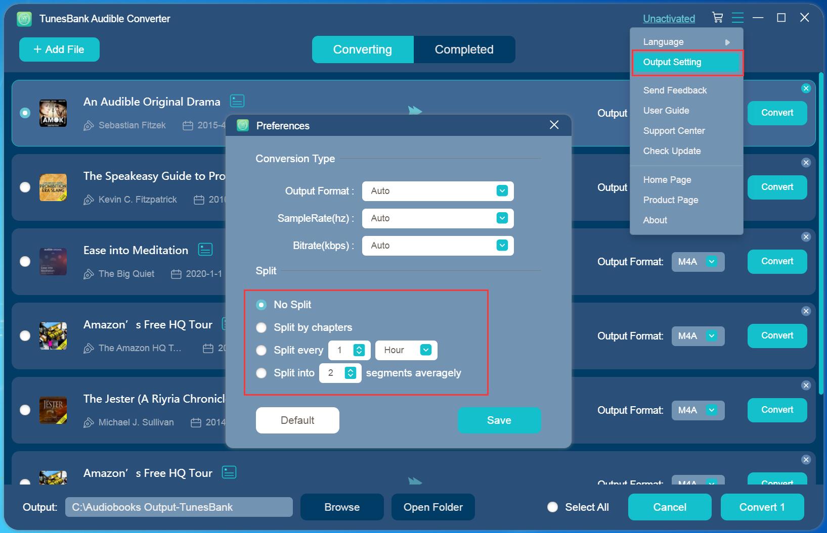Open M4A format dropdown for Ease into Meditation
Image resolution: width=827 pixels, height=533 pixels.
698,262
